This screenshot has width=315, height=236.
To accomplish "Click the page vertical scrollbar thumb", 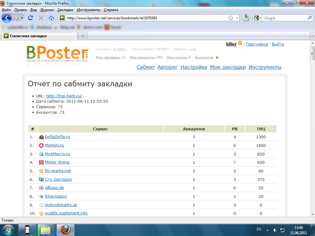I will click(312, 53).
